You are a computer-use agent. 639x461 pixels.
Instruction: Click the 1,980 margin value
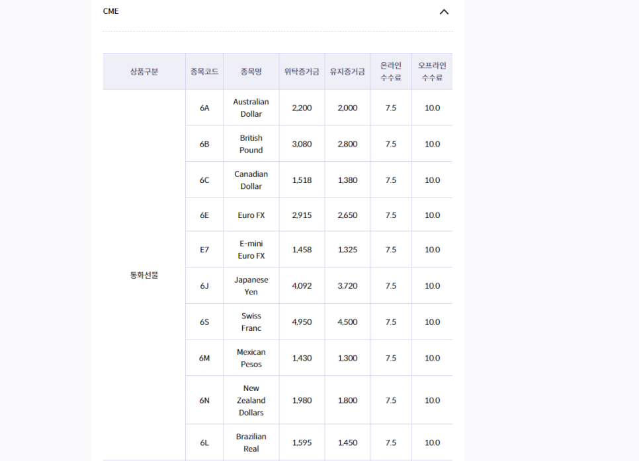[302, 401]
